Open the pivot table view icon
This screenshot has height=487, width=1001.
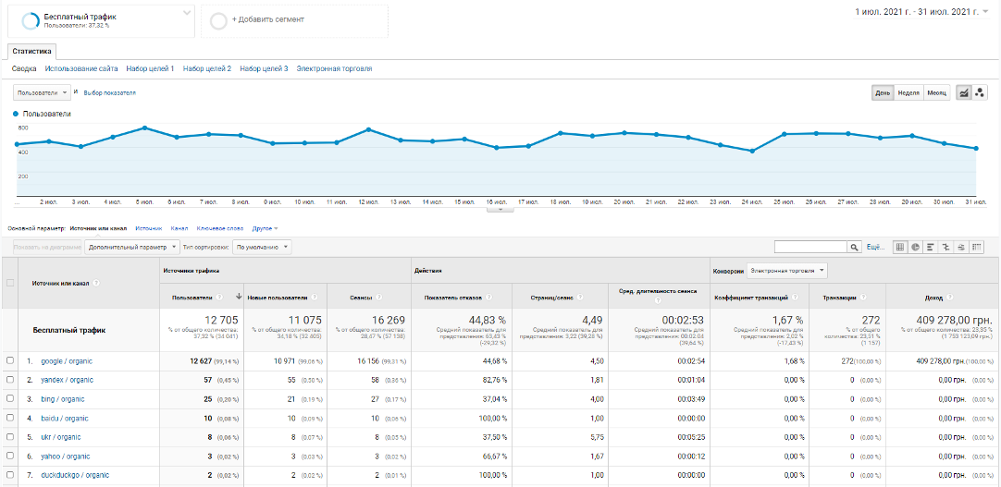977,247
